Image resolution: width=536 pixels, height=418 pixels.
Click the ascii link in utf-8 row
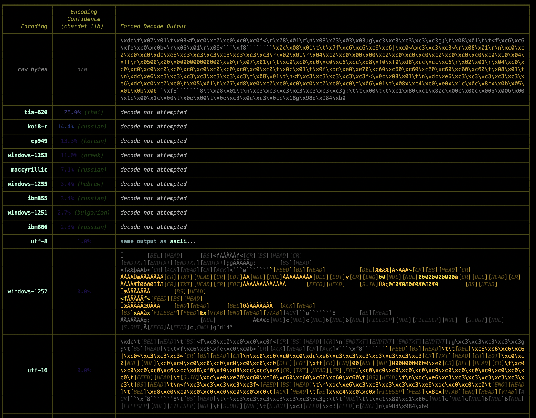pos(178,241)
